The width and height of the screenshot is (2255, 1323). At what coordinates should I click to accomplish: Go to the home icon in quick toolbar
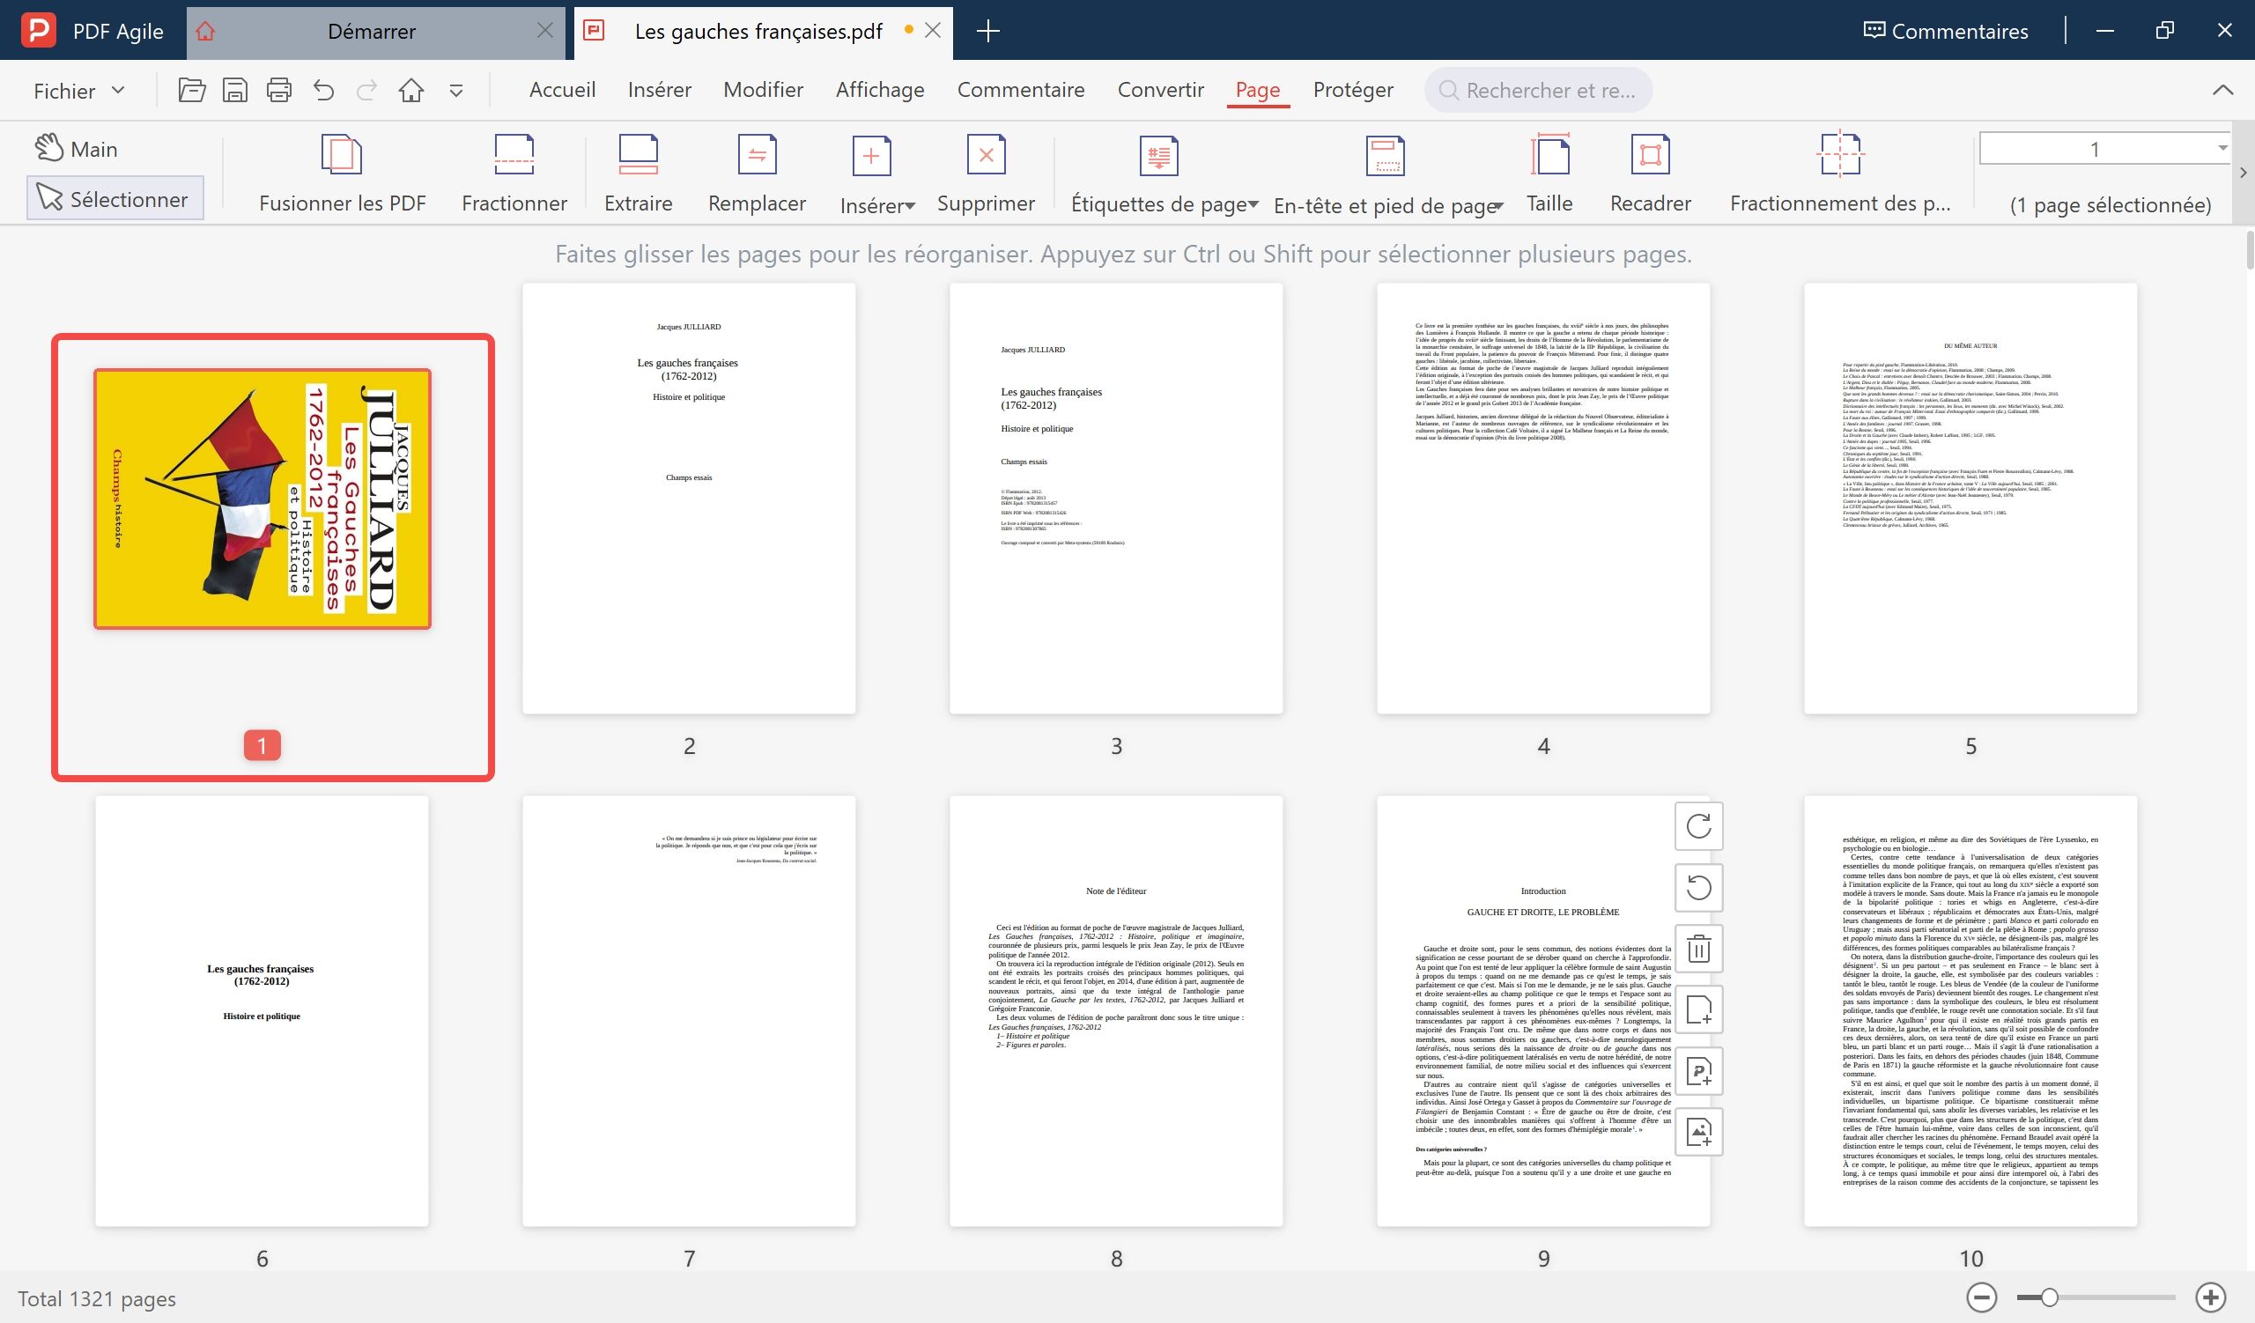click(x=410, y=91)
